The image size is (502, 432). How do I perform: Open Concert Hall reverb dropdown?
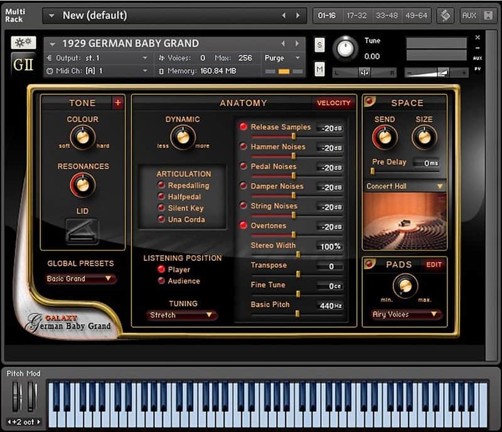coord(405,186)
